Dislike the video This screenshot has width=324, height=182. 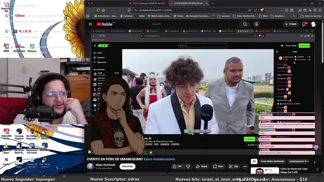[188, 166]
